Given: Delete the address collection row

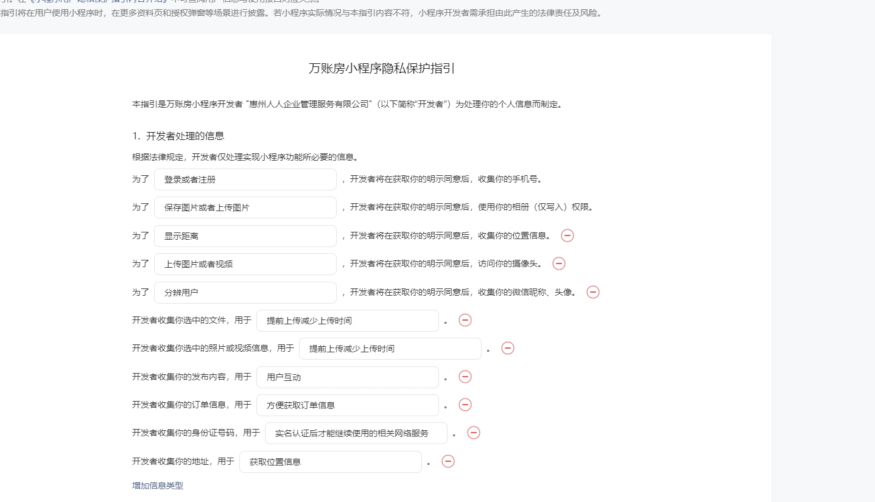Looking at the screenshot, I should tap(448, 461).
